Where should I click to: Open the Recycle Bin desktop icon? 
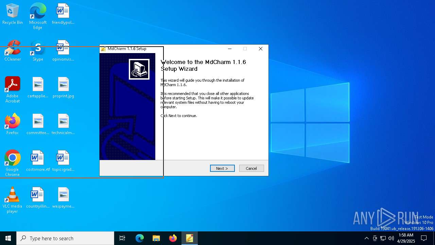pyautogui.click(x=13, y=14)
